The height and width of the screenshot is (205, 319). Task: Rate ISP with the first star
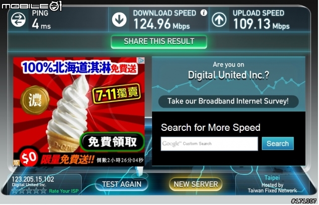click(x=14, y=191)
